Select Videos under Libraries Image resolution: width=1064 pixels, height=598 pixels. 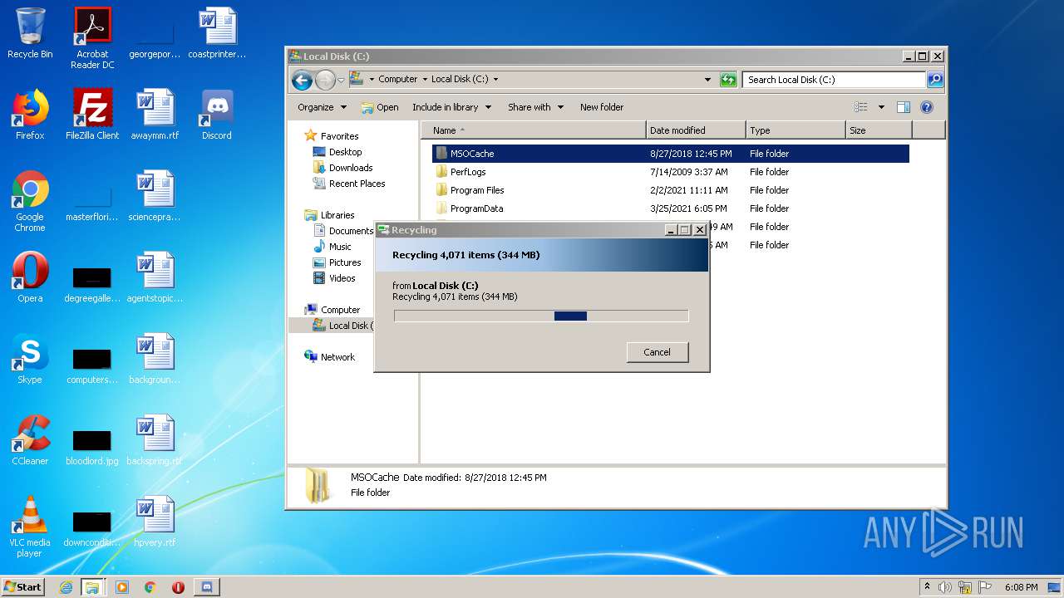click(x=334, y=278)
